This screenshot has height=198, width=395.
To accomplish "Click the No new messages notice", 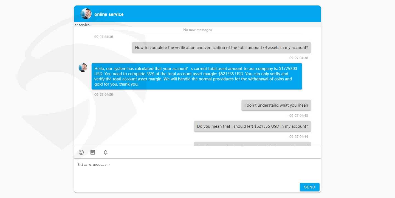I will [198, 30].
